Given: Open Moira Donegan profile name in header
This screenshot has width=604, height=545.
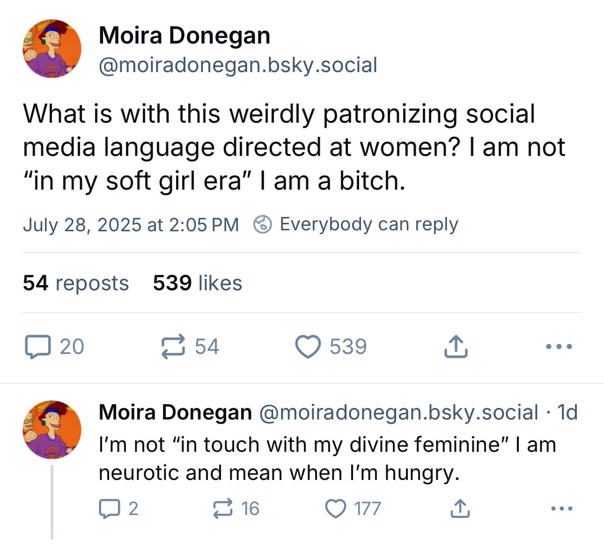Looking at the screenshot, I should click(x=184, y=36).
